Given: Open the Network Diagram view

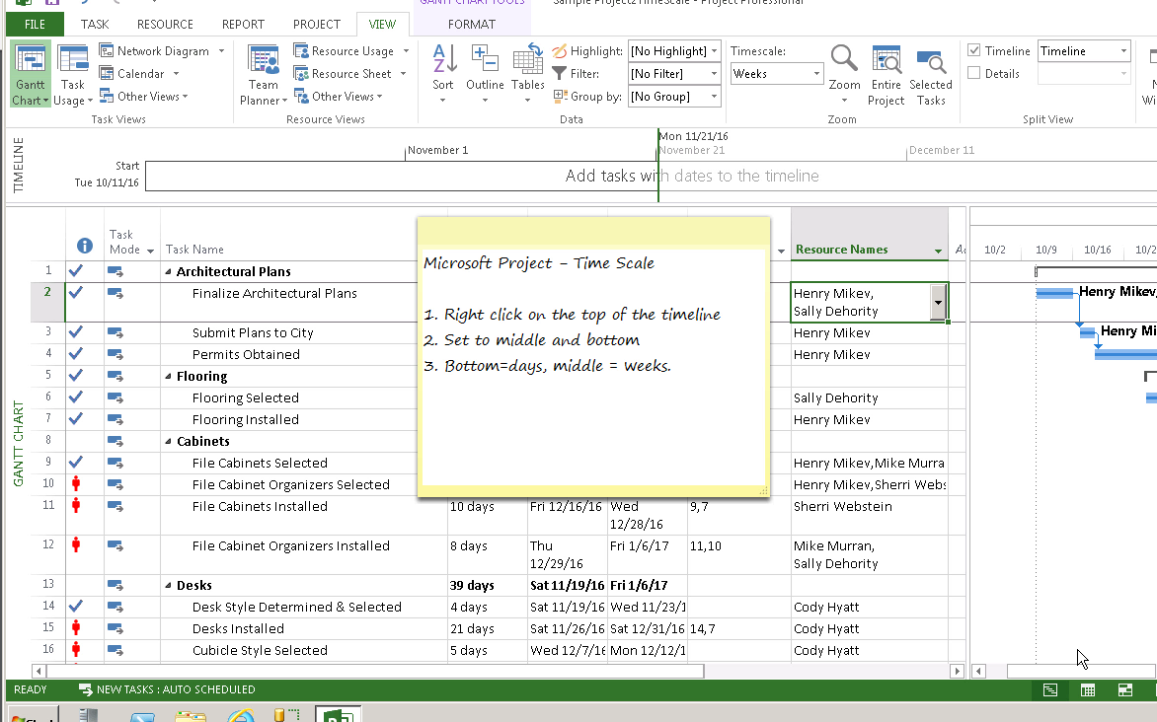Looking at the screenshot, I should (162, 51).
